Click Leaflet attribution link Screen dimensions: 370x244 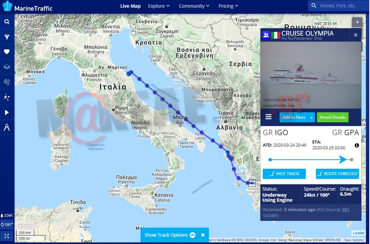tap(359, 233)
